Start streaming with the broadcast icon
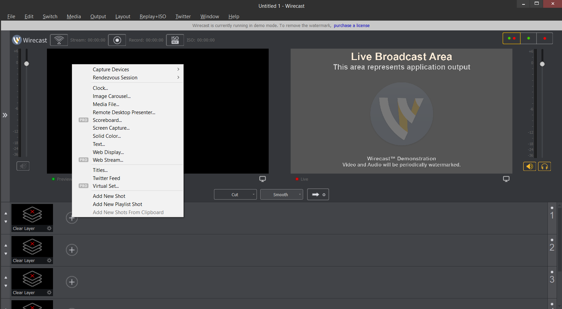This screenshot has height=309, width=562. (x=59, y=40)
